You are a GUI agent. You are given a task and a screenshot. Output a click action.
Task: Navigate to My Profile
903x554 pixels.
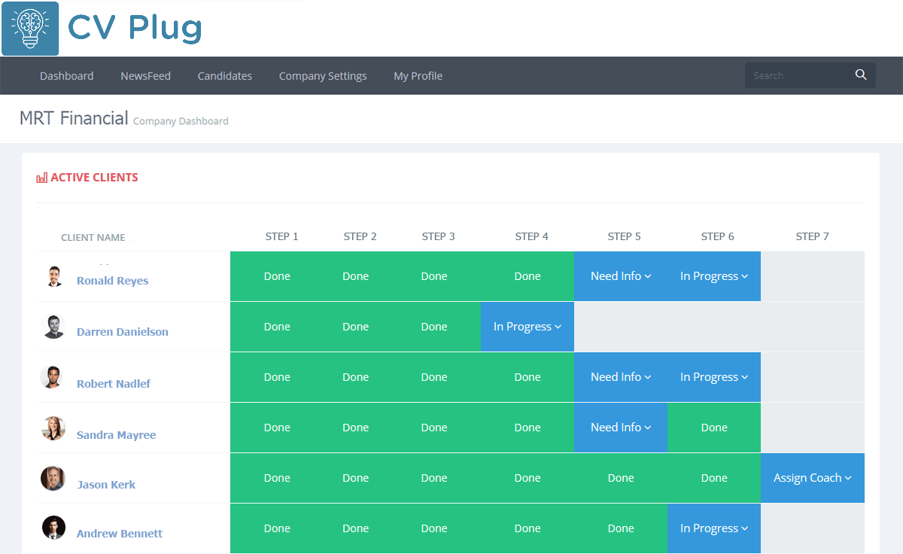point(418,76)
